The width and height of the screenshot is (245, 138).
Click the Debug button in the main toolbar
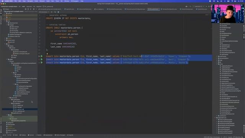(209, 7)
